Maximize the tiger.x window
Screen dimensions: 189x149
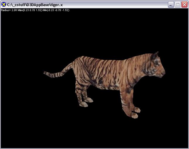tap(178, 5)
